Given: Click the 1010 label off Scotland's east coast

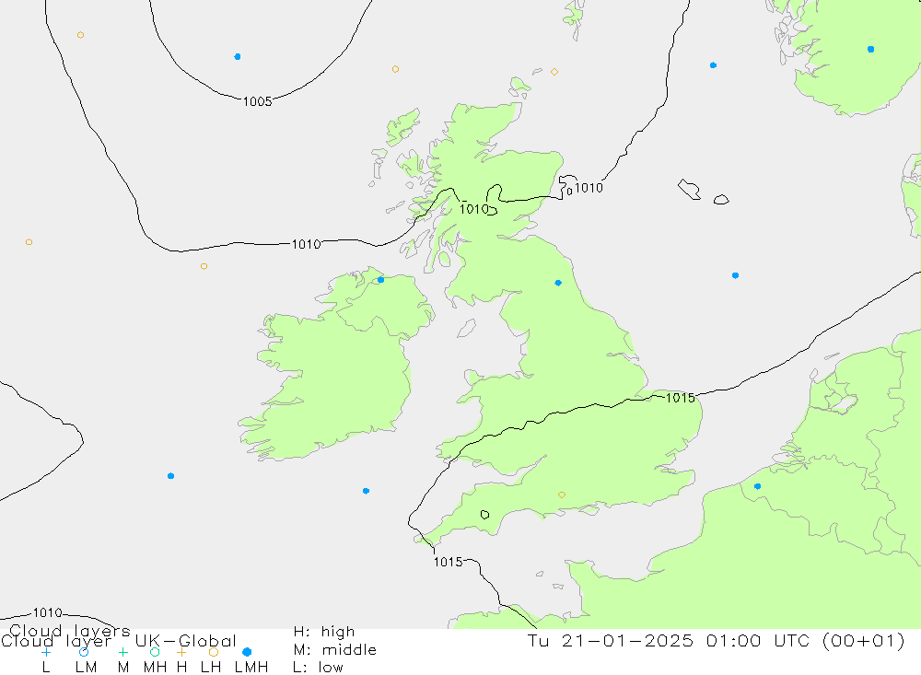Looking at the screenshot, I should [589, 188].
